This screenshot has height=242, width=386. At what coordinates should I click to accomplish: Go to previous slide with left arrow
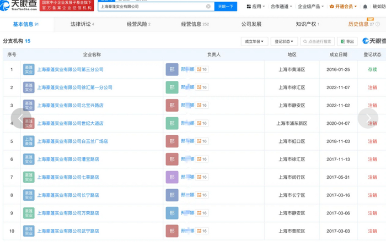click(20, 118)
